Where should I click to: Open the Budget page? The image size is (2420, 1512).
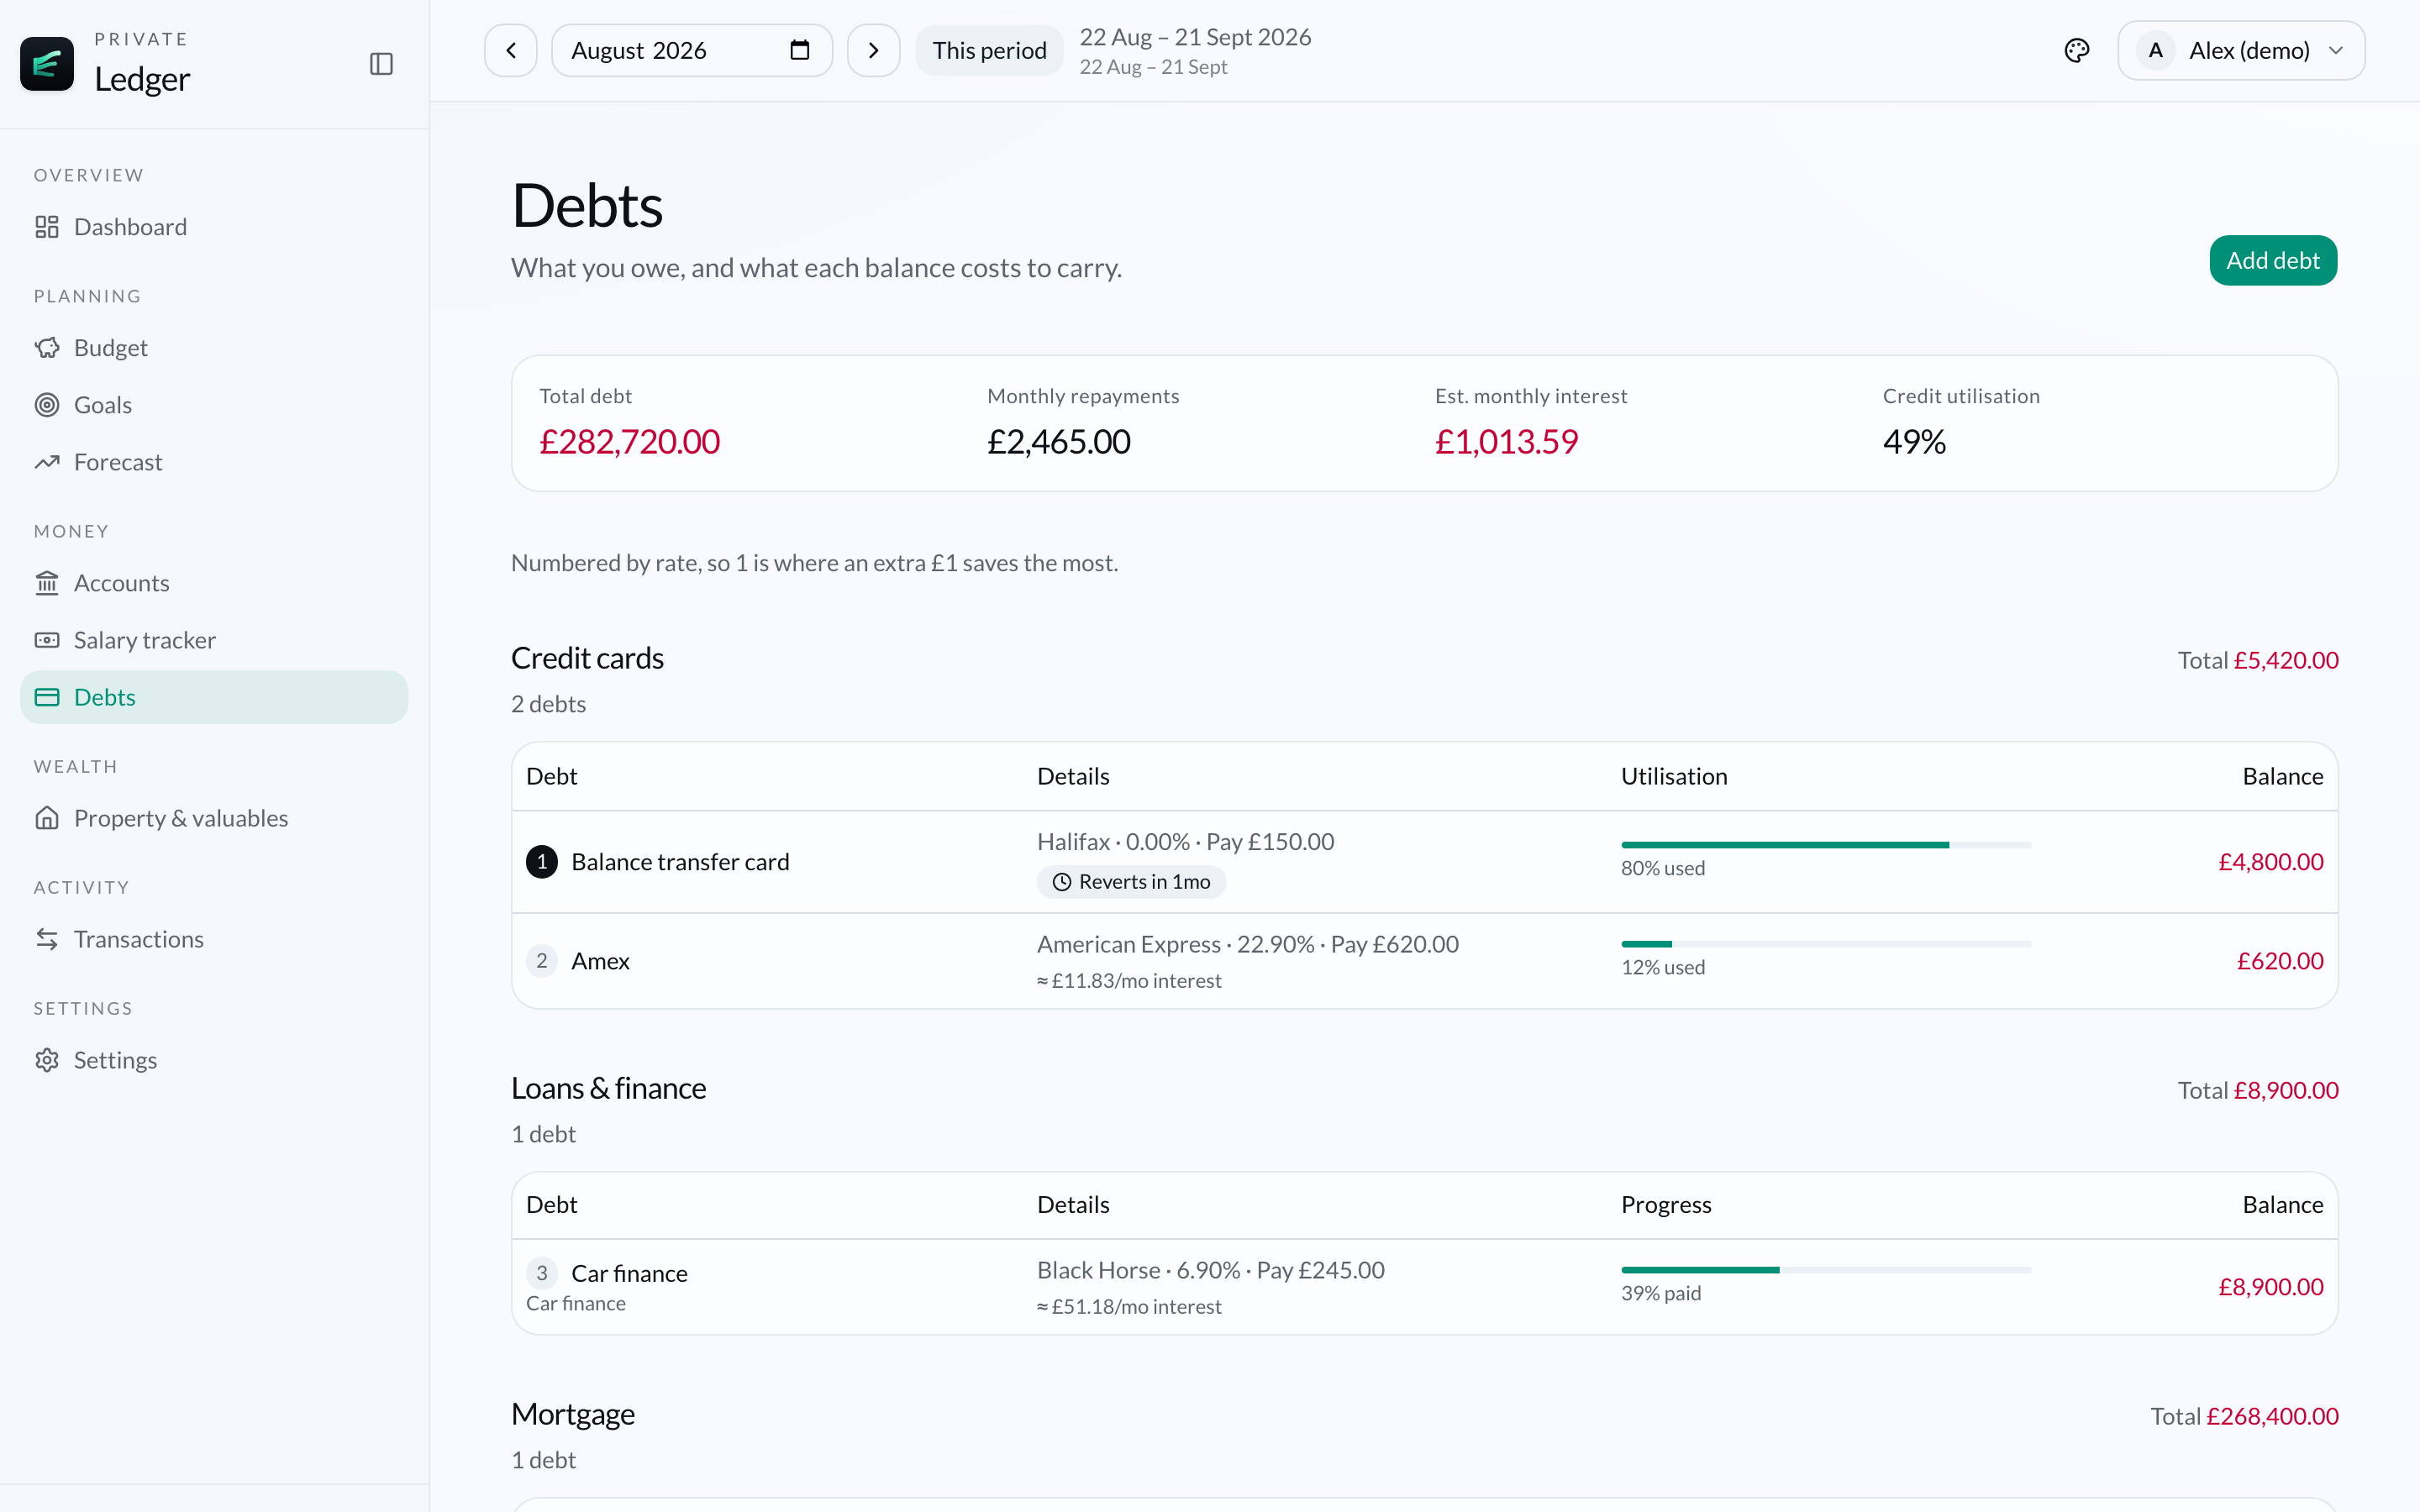(214, 348)
